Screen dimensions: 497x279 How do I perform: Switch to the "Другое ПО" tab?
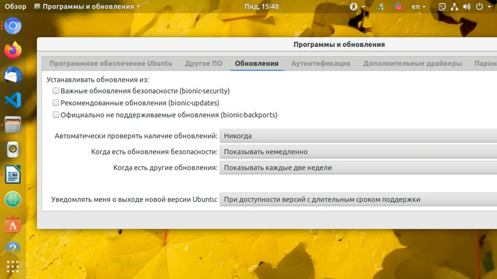point(203,63)
